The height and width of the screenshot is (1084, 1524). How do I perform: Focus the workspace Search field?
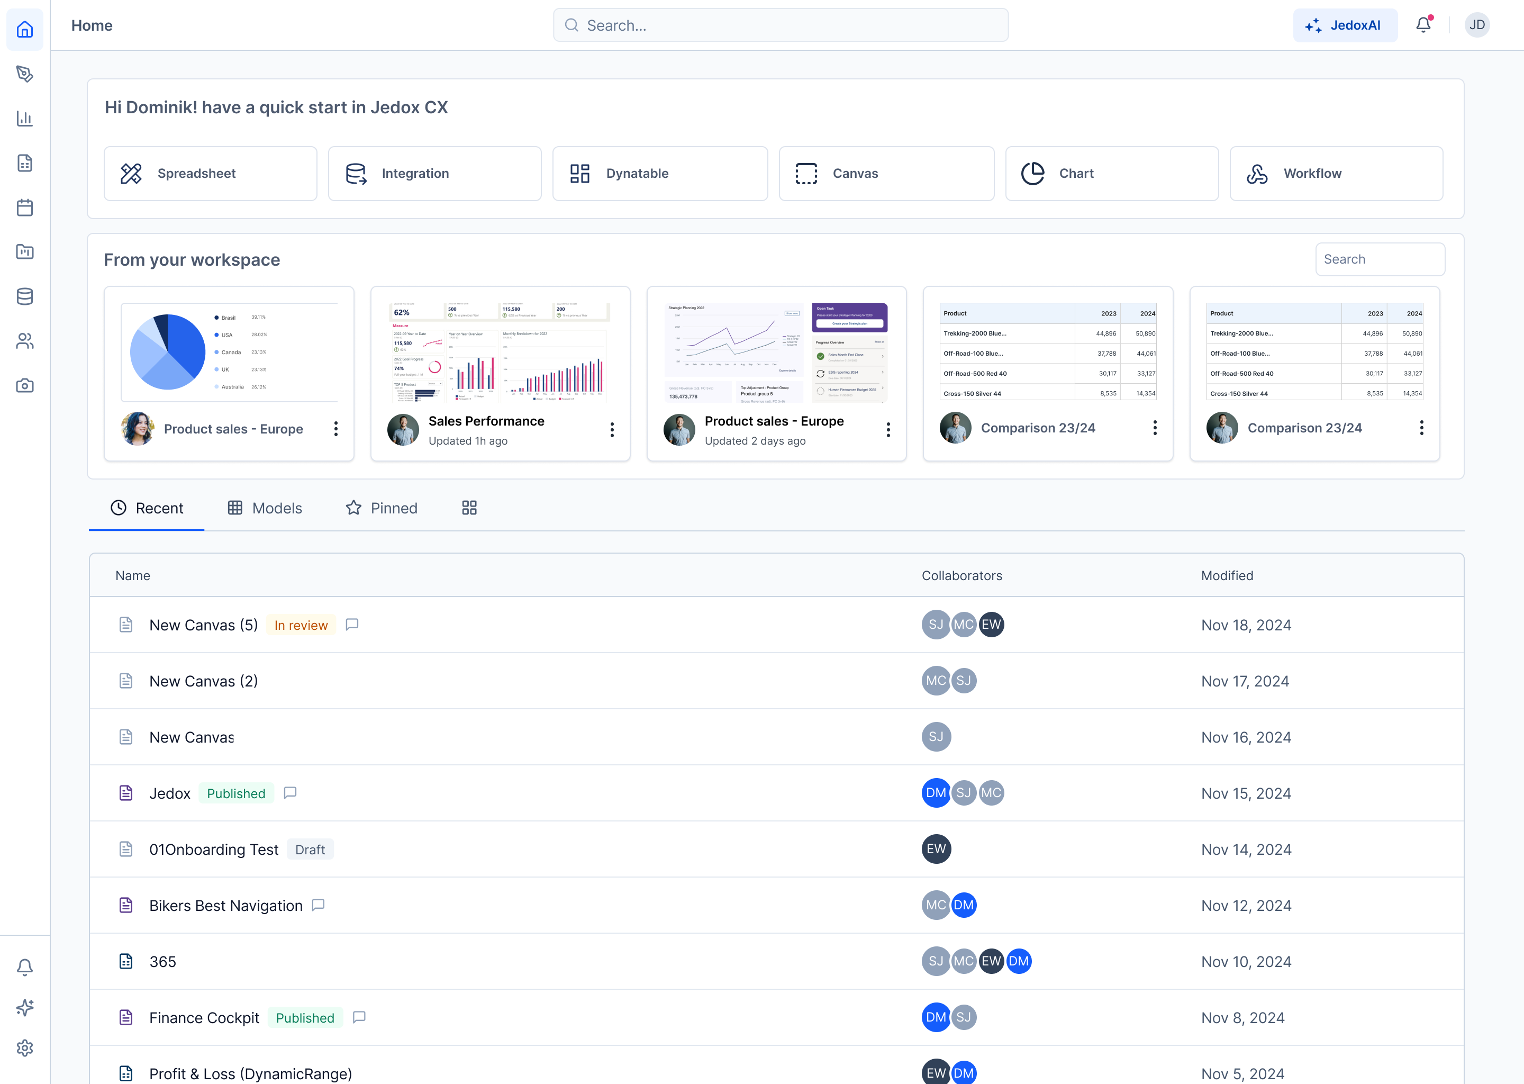[1380, 259]
